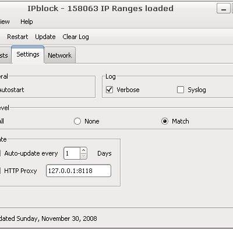233x229 pixels.
Task: Open the partially visible View menu
Action: (x=5, y=22)
